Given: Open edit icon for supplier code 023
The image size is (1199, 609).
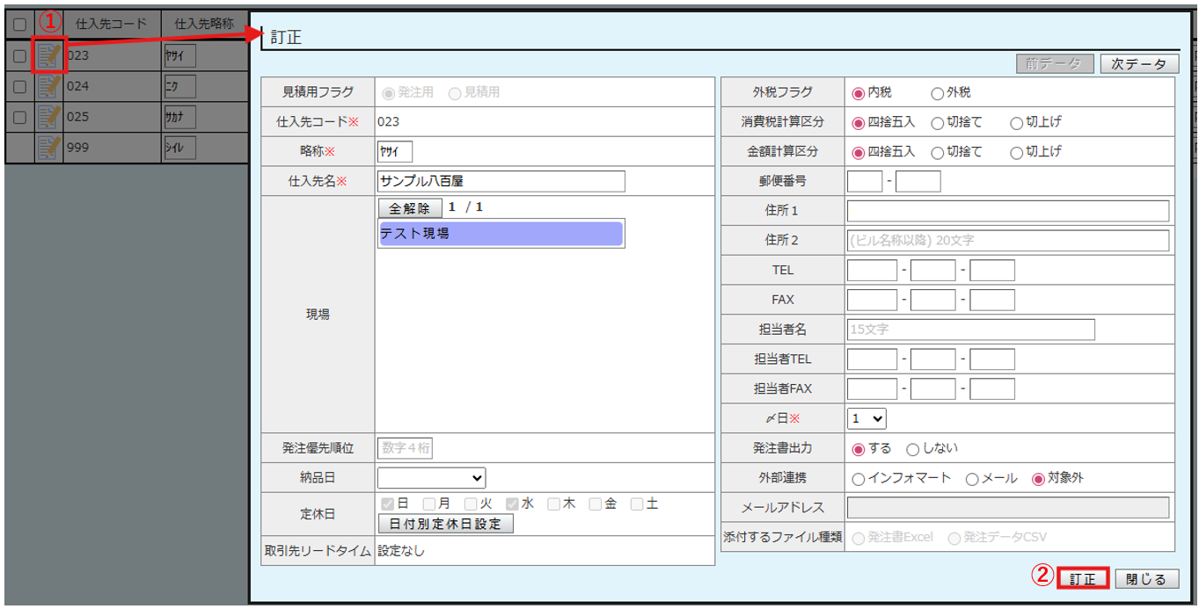Looking at the screenshot, I should pos(49,56).
